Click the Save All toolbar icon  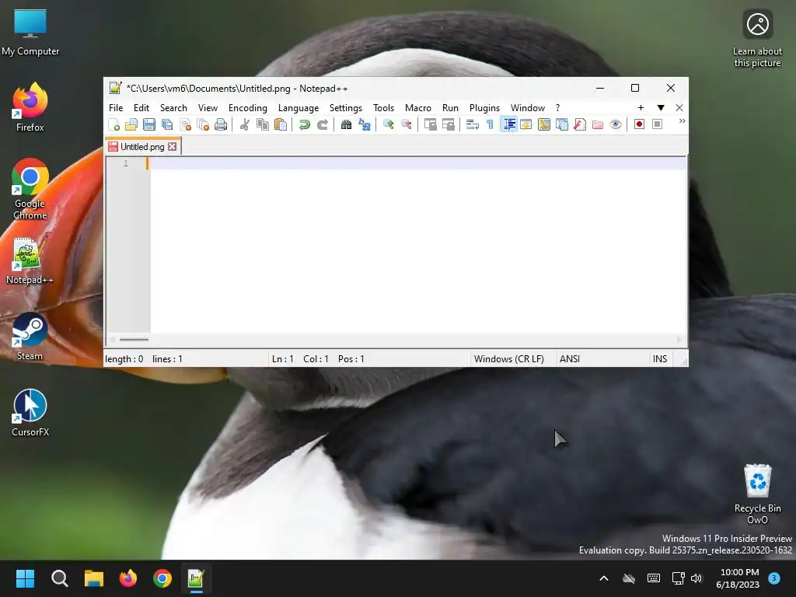click(x=167, y=124)
